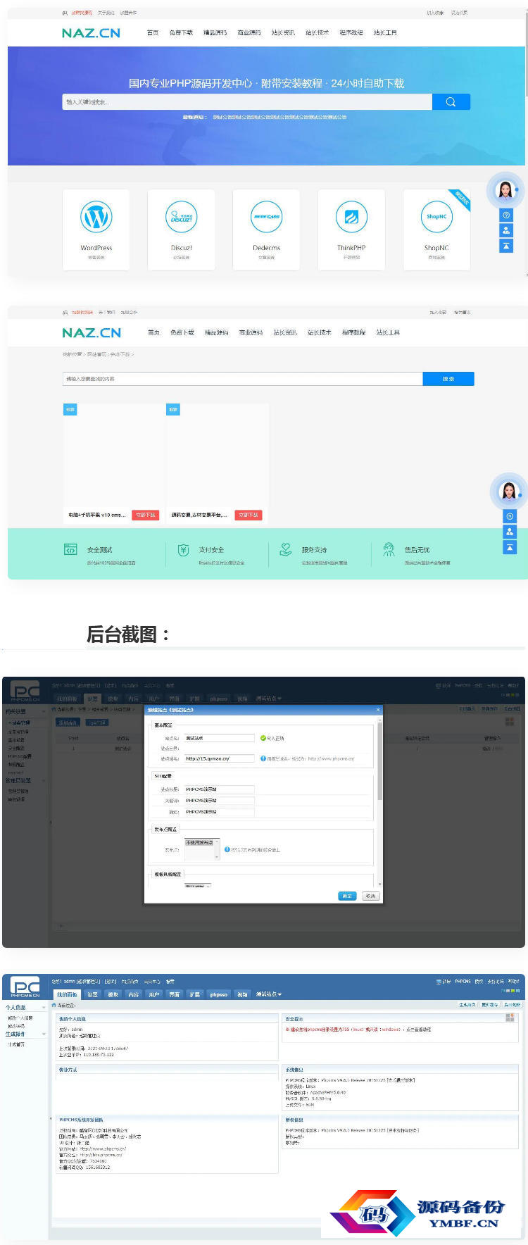Open the 电脑+手机苹果 v10 cms product thumbnail

[113, 456]
